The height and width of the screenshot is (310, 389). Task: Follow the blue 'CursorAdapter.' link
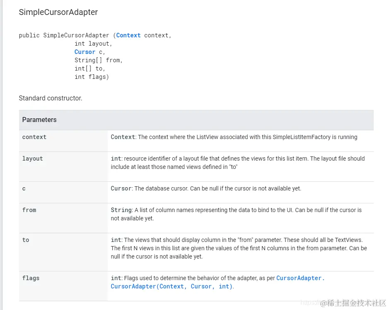pyautogui.click(x=300, y=278)
